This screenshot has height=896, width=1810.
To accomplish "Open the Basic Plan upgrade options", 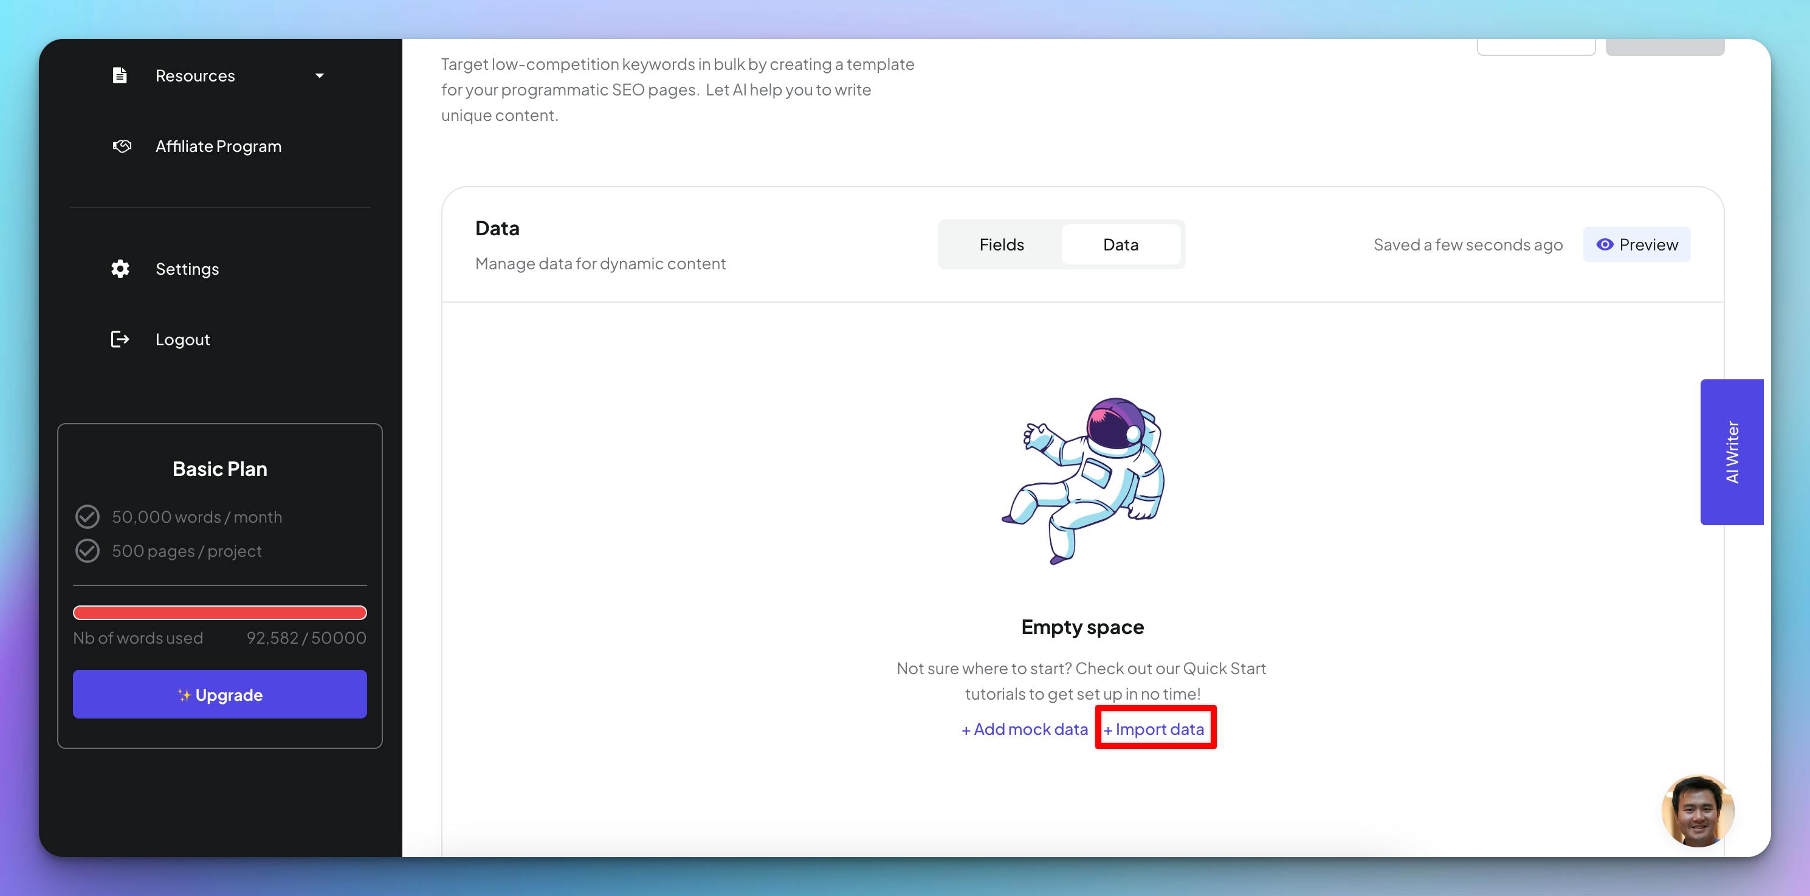I will [219, 694].
